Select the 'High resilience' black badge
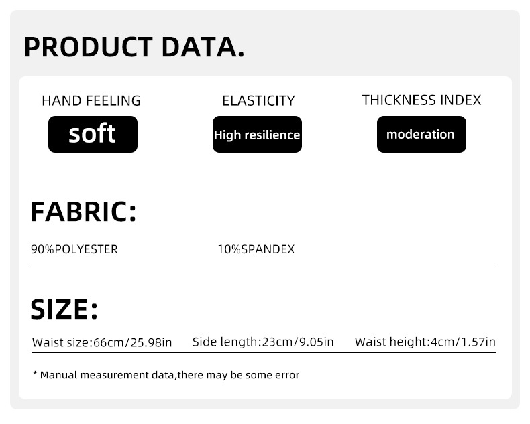 click(x=257, y=135)
